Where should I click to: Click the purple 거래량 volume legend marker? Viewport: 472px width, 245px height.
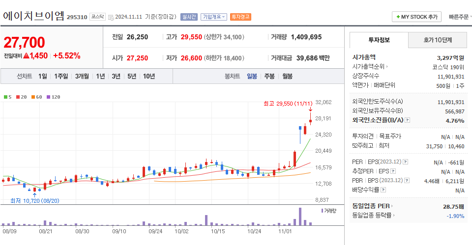click(323, 211)
